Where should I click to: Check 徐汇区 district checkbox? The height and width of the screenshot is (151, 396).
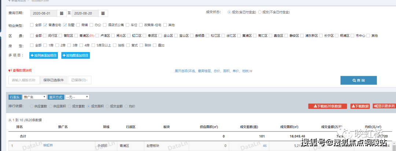[x=223, y=36]
